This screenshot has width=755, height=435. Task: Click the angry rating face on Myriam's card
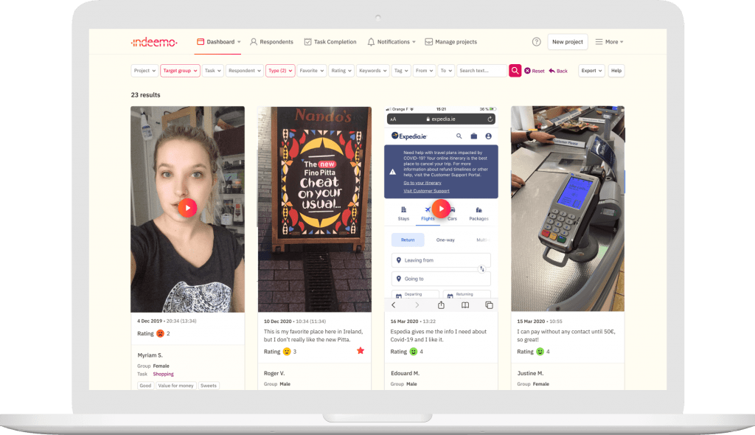click(160, 333)
